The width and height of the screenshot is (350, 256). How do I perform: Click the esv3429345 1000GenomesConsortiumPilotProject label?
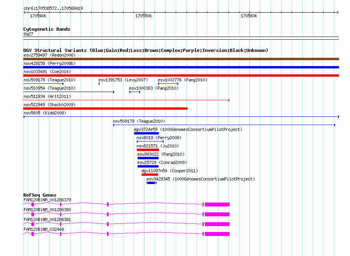[x=201, y=179]
